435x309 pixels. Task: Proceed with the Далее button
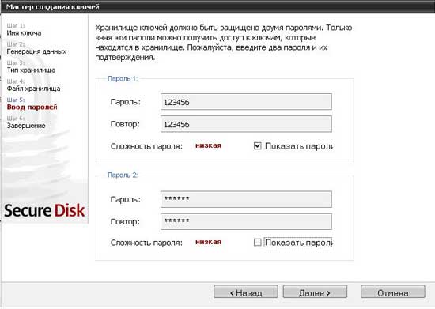point(315,292)
